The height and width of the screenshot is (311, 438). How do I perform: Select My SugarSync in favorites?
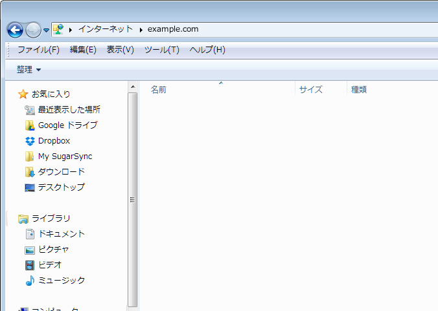pyautogui.click(x=65, y=156)
